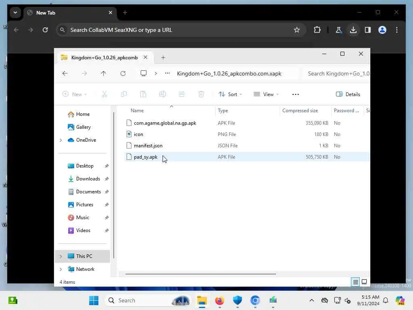The image size is (413, 310).
Task: Select the manifest.json file
Action: tap(246, 145)
